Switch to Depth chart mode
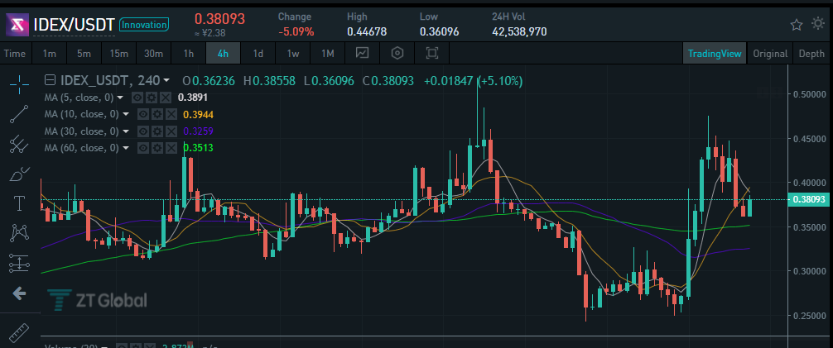The height and width of the screenshot is (348, 833). (x=811, y=53)
